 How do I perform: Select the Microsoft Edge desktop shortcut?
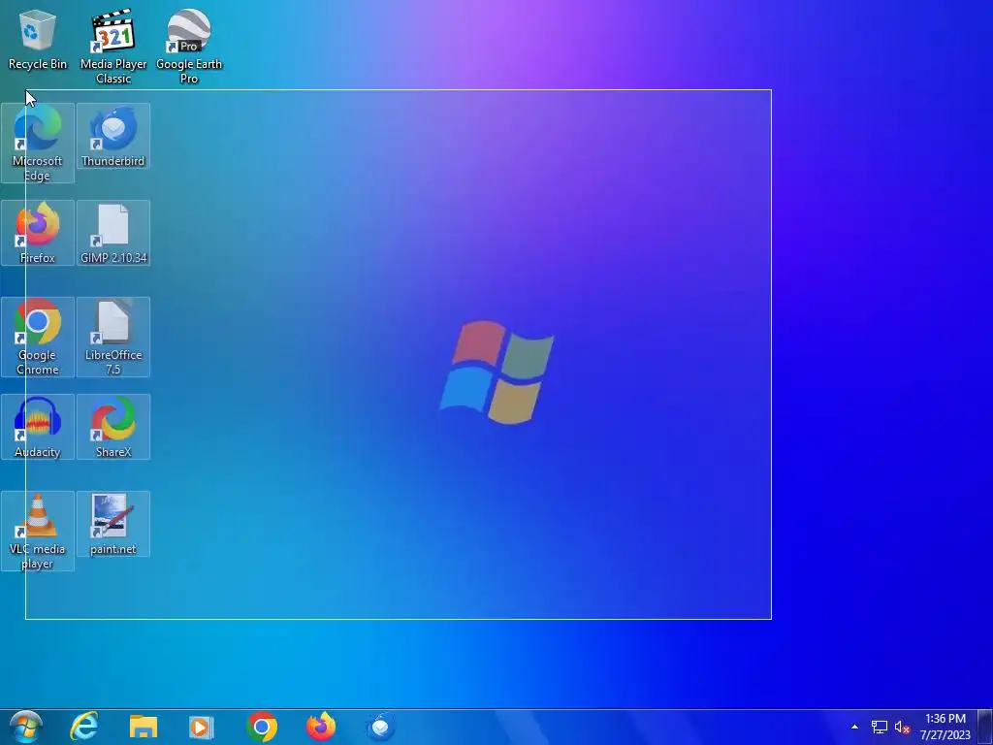click(x=38, y=144)
